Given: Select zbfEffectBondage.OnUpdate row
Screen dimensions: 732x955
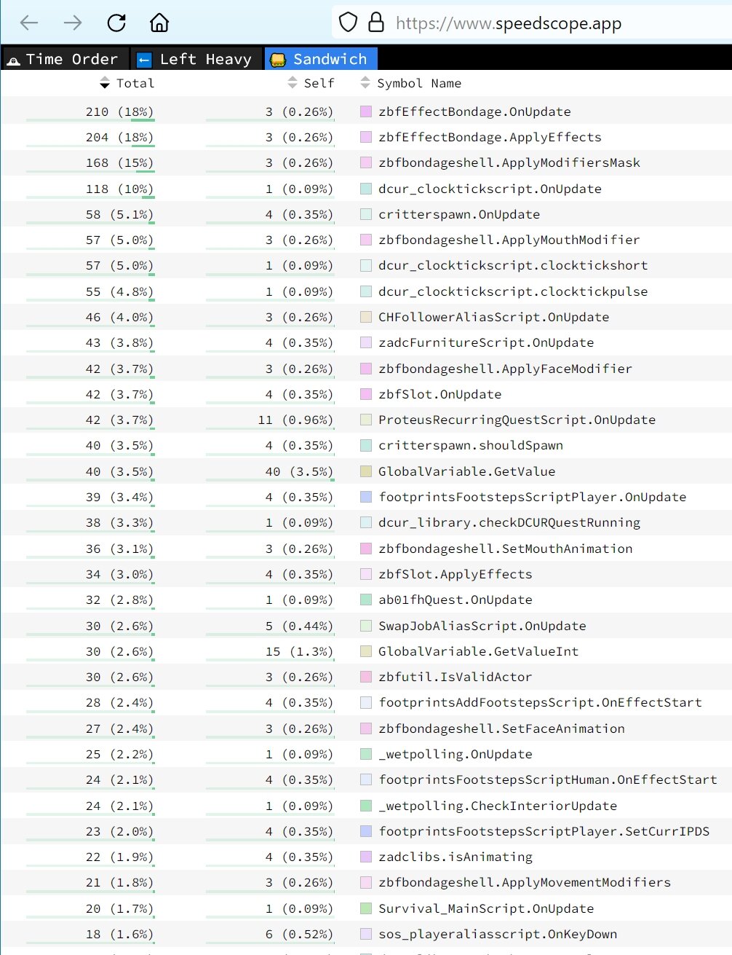Looking at the screenshot, I should (474, 111).
